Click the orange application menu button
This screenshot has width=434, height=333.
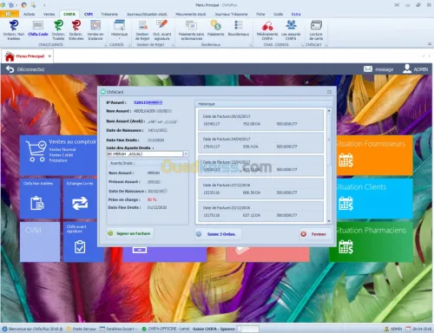(x=10, y=14)
